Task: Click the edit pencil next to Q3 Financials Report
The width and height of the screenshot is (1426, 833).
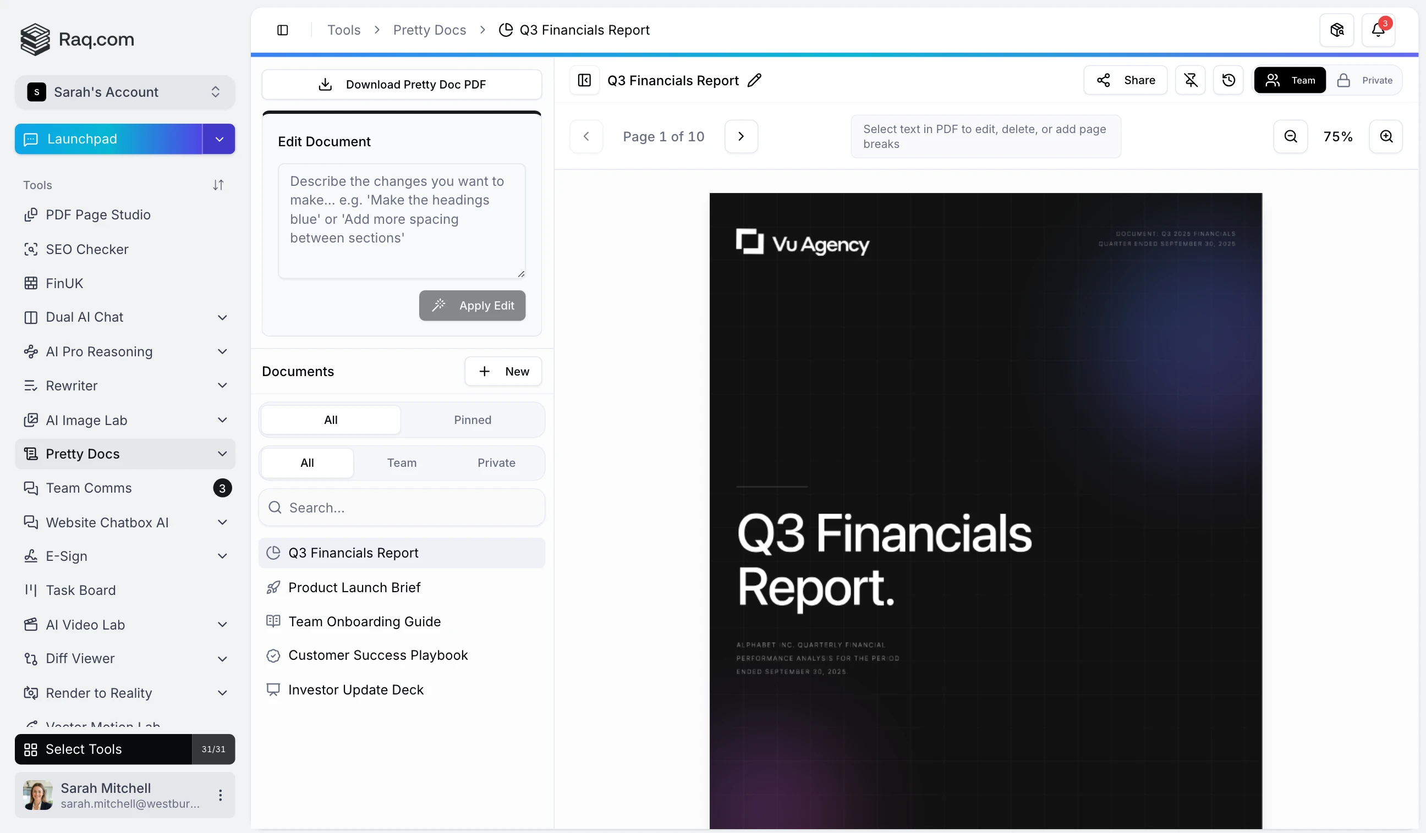Action: (x=754, y=80)
